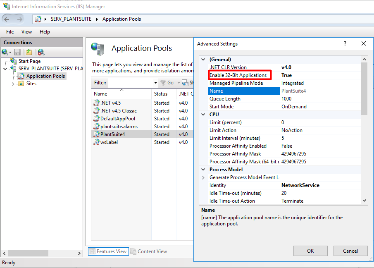Close the Advanced Settings dialog
The height and width of the screenshot is (268, 374).
click(x=364, y=43)
